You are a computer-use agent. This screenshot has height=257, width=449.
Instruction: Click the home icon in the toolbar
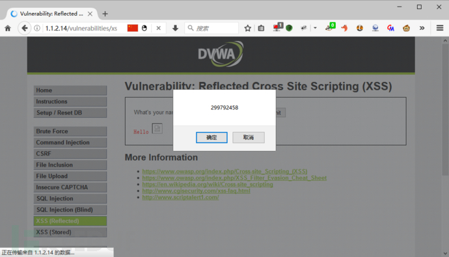click(x=8, y=28)
